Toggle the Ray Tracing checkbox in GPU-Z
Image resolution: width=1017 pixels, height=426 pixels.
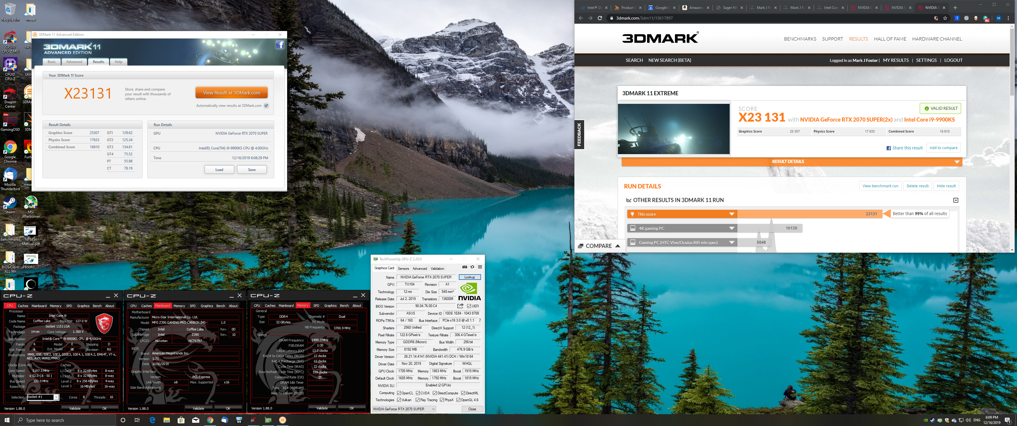pyautogui.click(x=418, y=400)
